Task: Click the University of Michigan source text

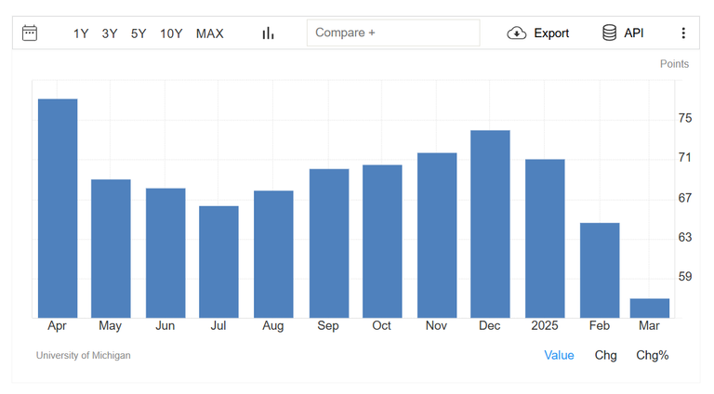Action: [x=84, y=355]
